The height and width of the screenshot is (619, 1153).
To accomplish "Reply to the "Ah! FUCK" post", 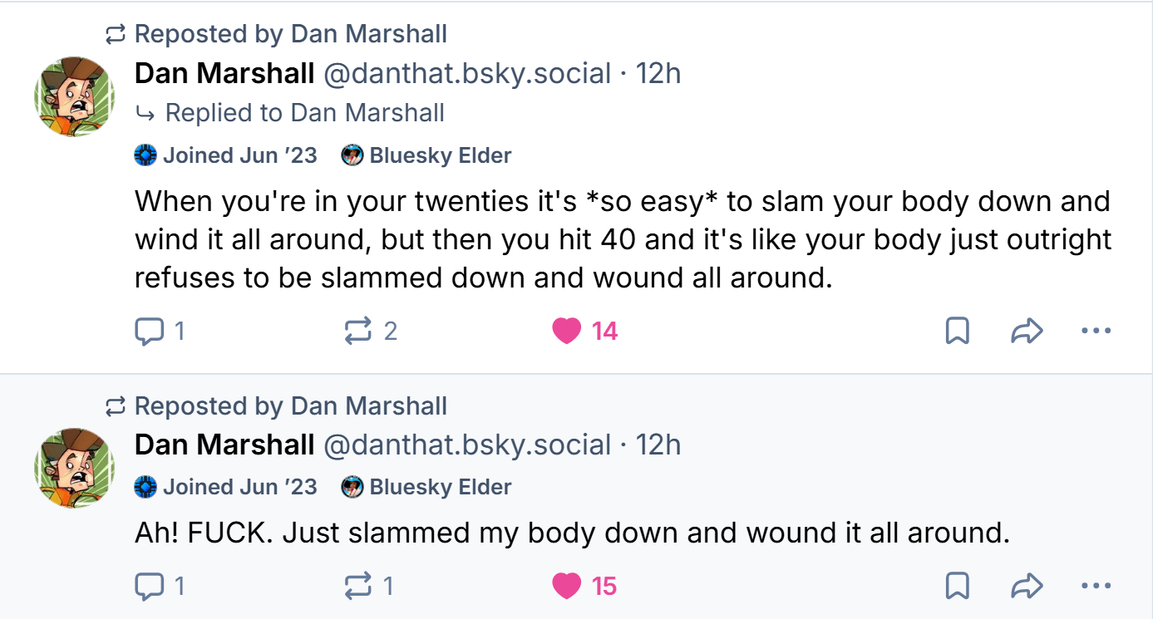I will (149, 587).
